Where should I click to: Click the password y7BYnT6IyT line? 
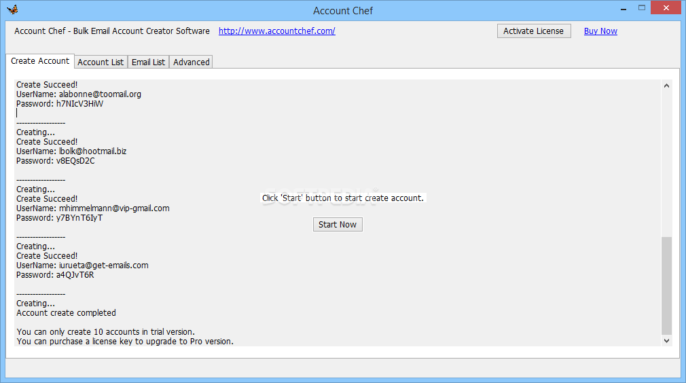pyautogui.click(x=60, y=218)
